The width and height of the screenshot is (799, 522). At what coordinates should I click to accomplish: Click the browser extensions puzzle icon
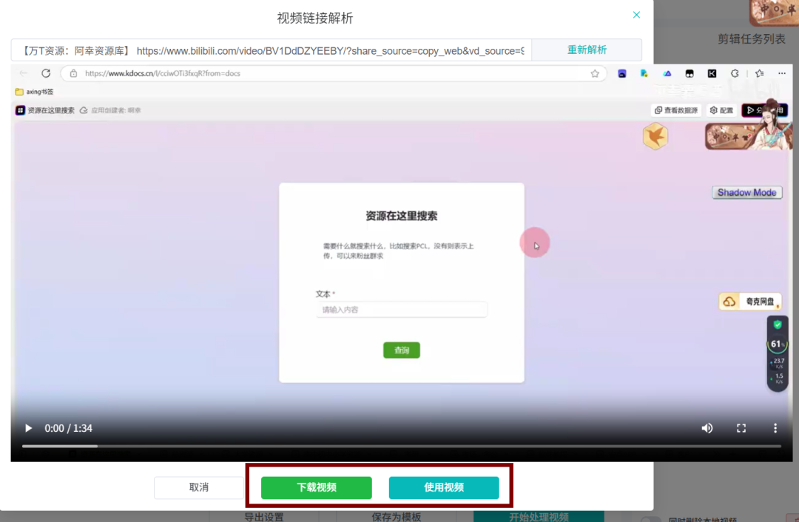click(x=735, y=73)
